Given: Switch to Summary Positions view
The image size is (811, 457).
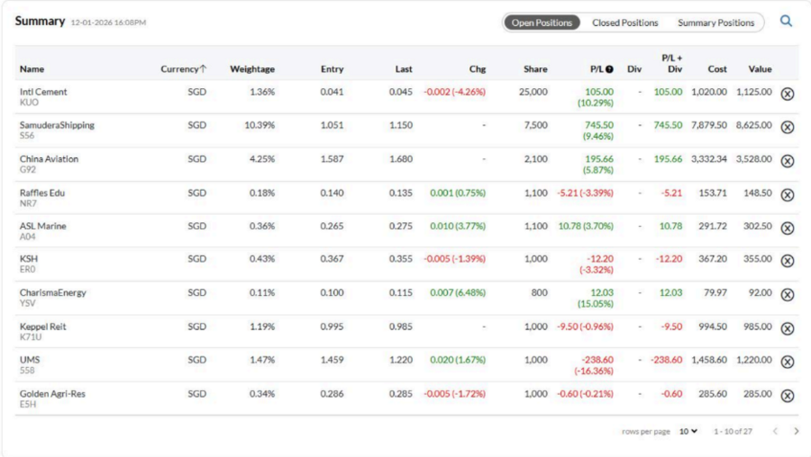Looking at the screenshot, I should 715,22.
